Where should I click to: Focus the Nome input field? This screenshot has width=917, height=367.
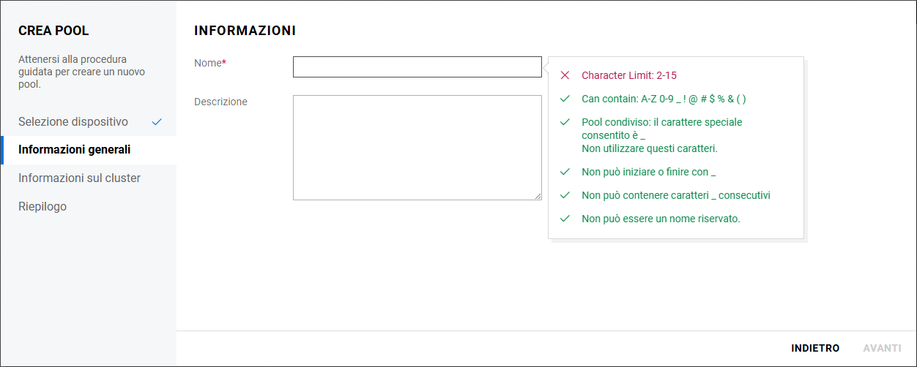(x=417, y=67)
